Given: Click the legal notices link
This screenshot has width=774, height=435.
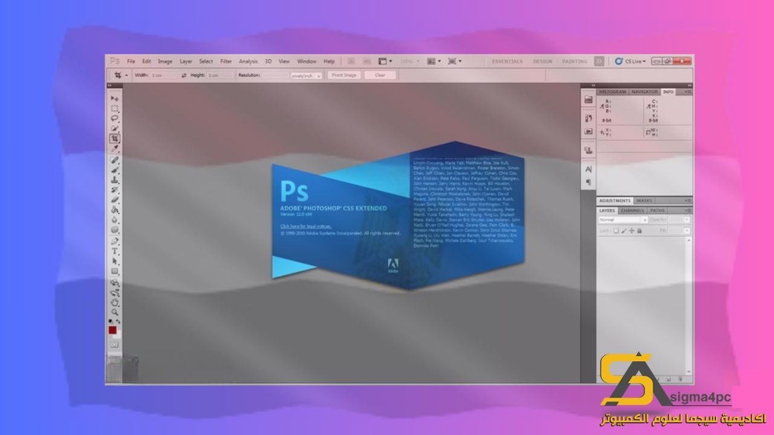Looking at the screenshot, I should pos(306,226).
